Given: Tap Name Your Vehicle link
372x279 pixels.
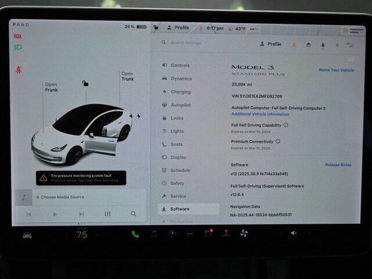Looking at the screenshot, I should click(x=337, y=70).
